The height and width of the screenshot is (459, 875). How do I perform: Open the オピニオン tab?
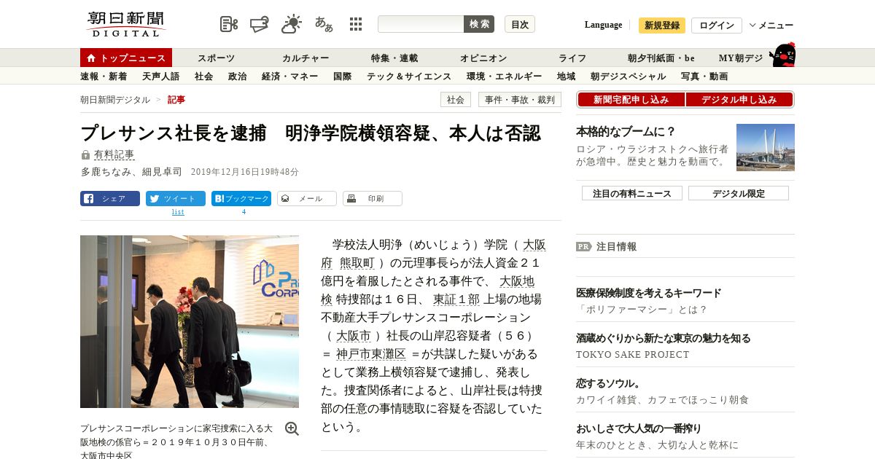click(483, 58)
